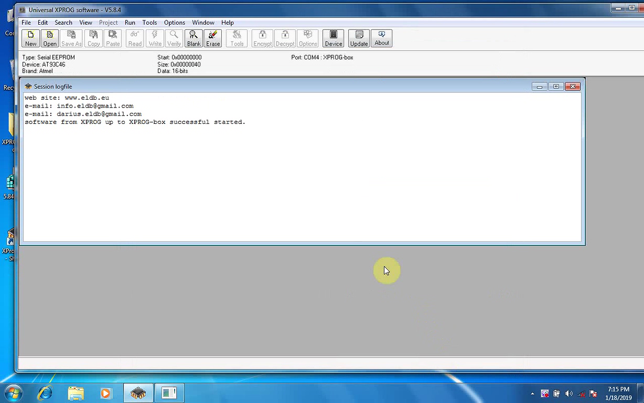This screenshot has height=403, width=644.
Task: Click the power plug tray icon
Action: (556, 394)
